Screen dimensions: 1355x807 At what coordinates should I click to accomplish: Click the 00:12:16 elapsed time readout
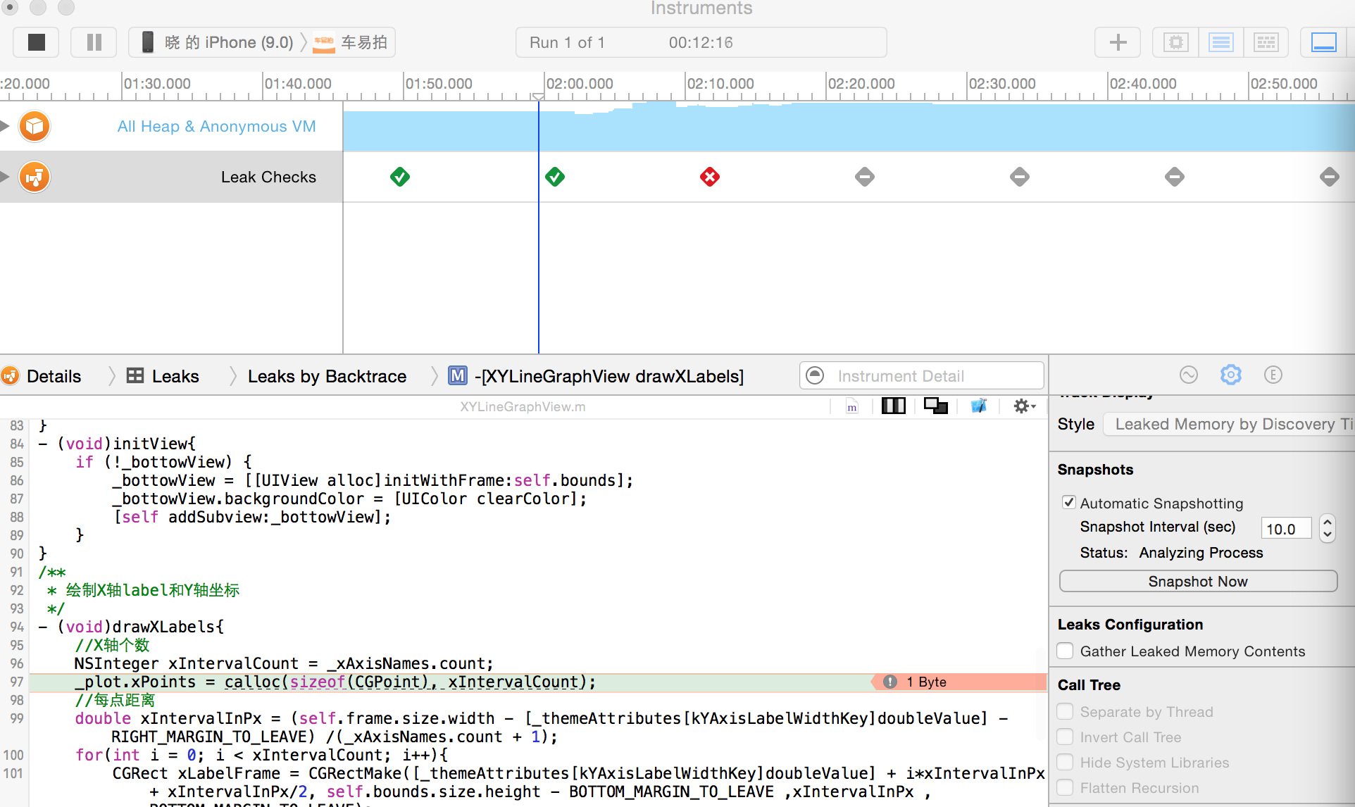tap(701, 42)
